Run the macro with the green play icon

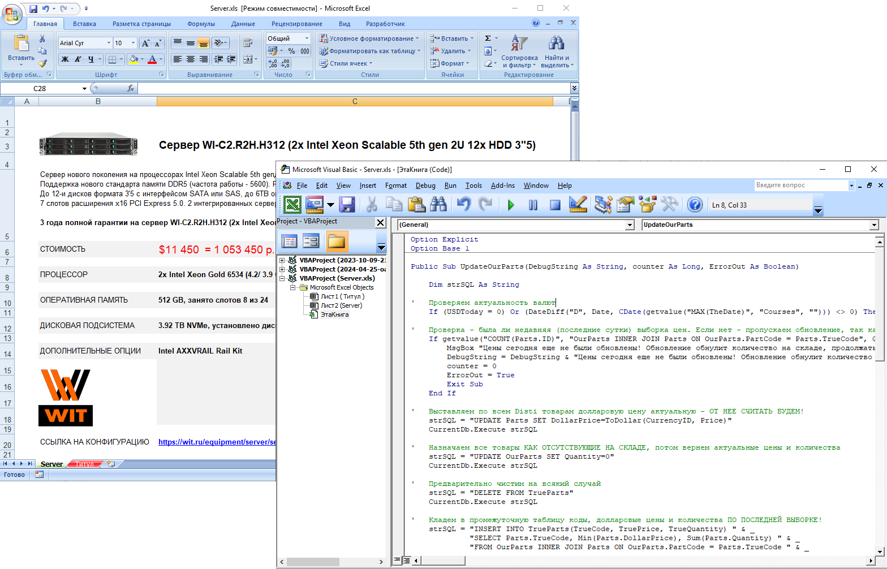pos(511,205)
